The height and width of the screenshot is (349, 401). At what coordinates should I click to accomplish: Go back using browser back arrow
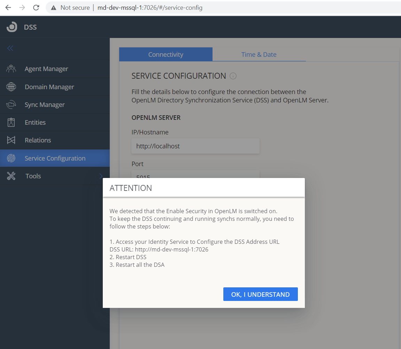point(8,7)
